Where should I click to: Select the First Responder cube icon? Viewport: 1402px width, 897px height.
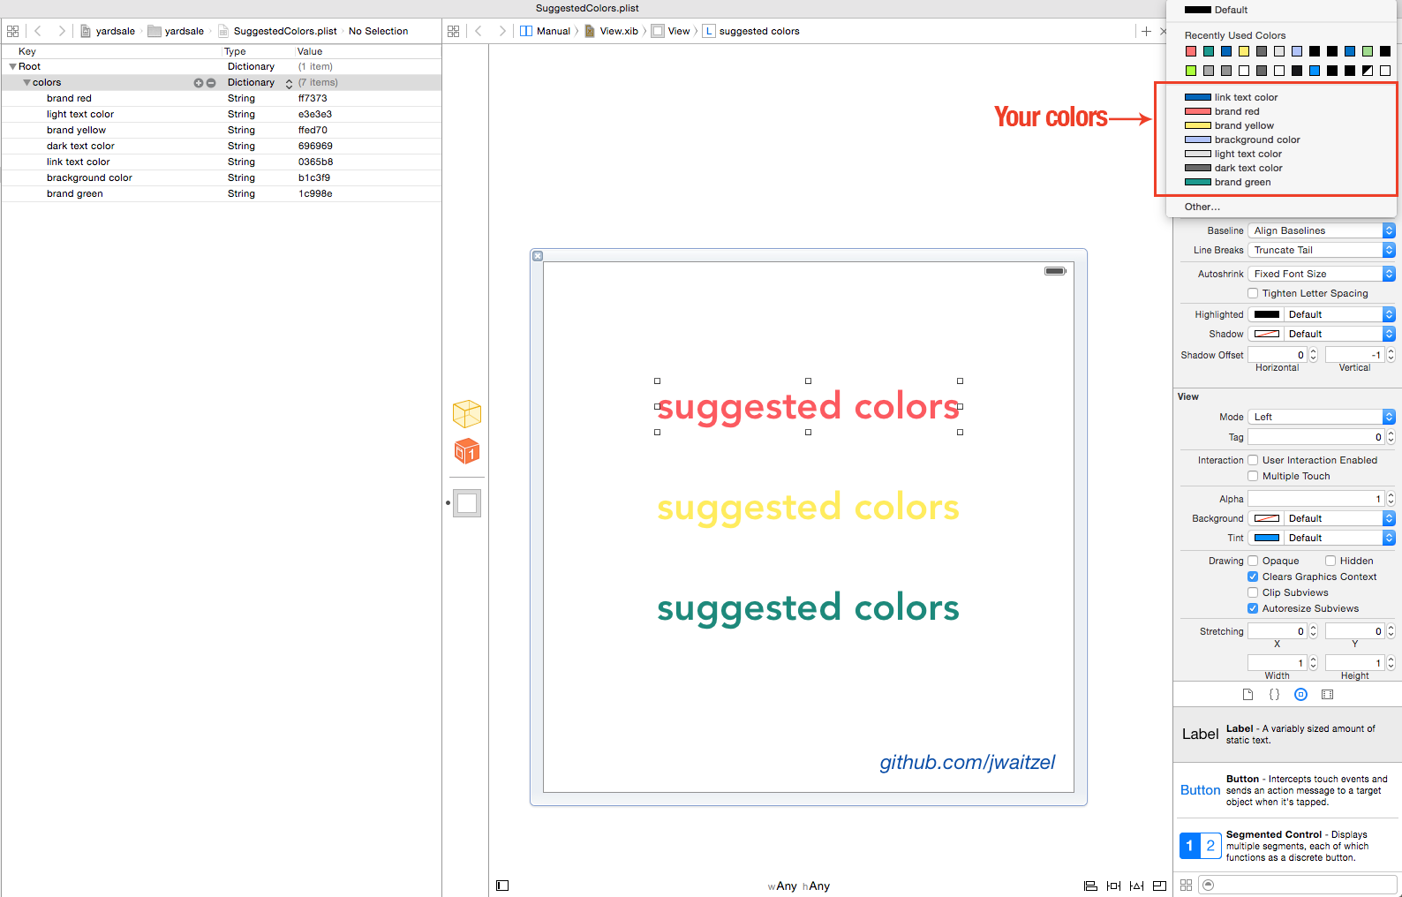pyautogui.click(x=467, y=452)
